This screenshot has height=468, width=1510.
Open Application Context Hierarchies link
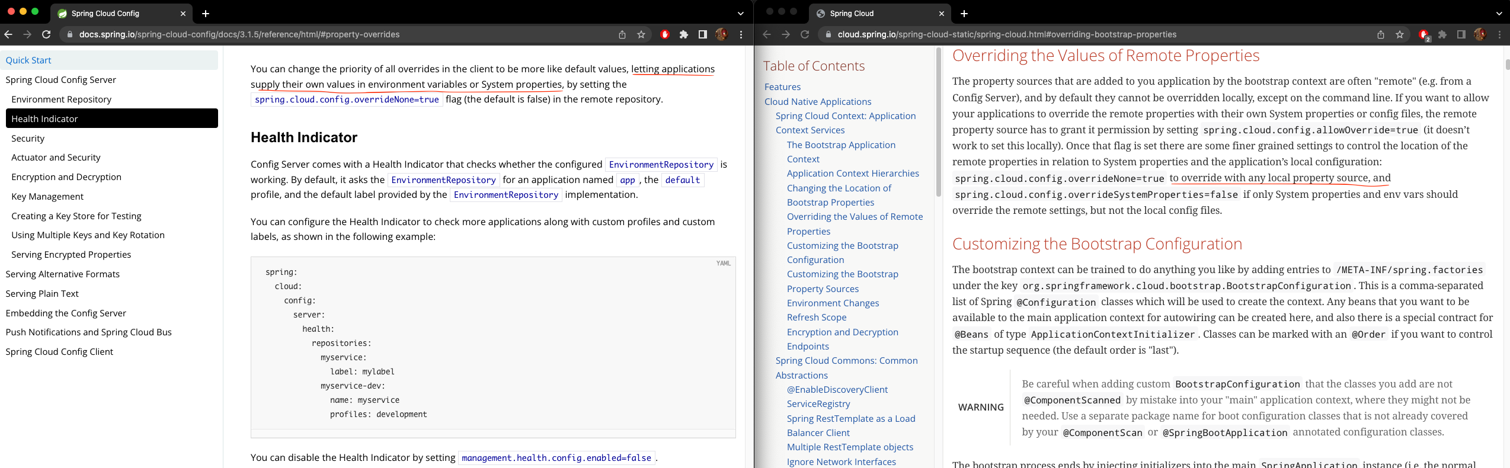tap(853, 173)
